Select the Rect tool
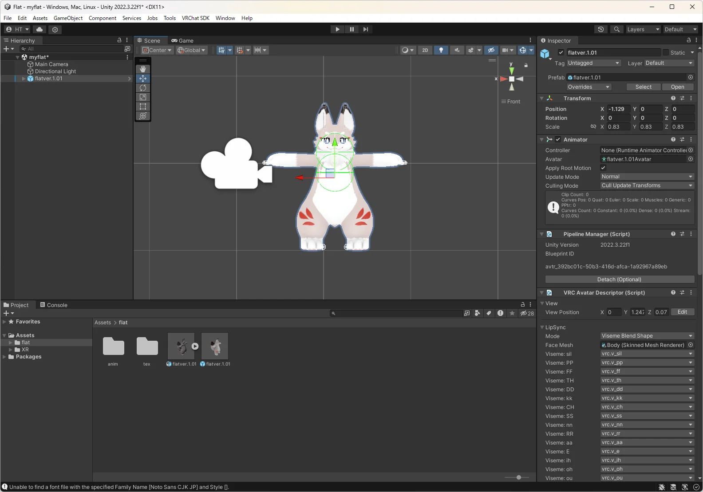 tap(143, 106)
